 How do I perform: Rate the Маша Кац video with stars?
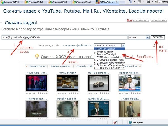(43, 93)
